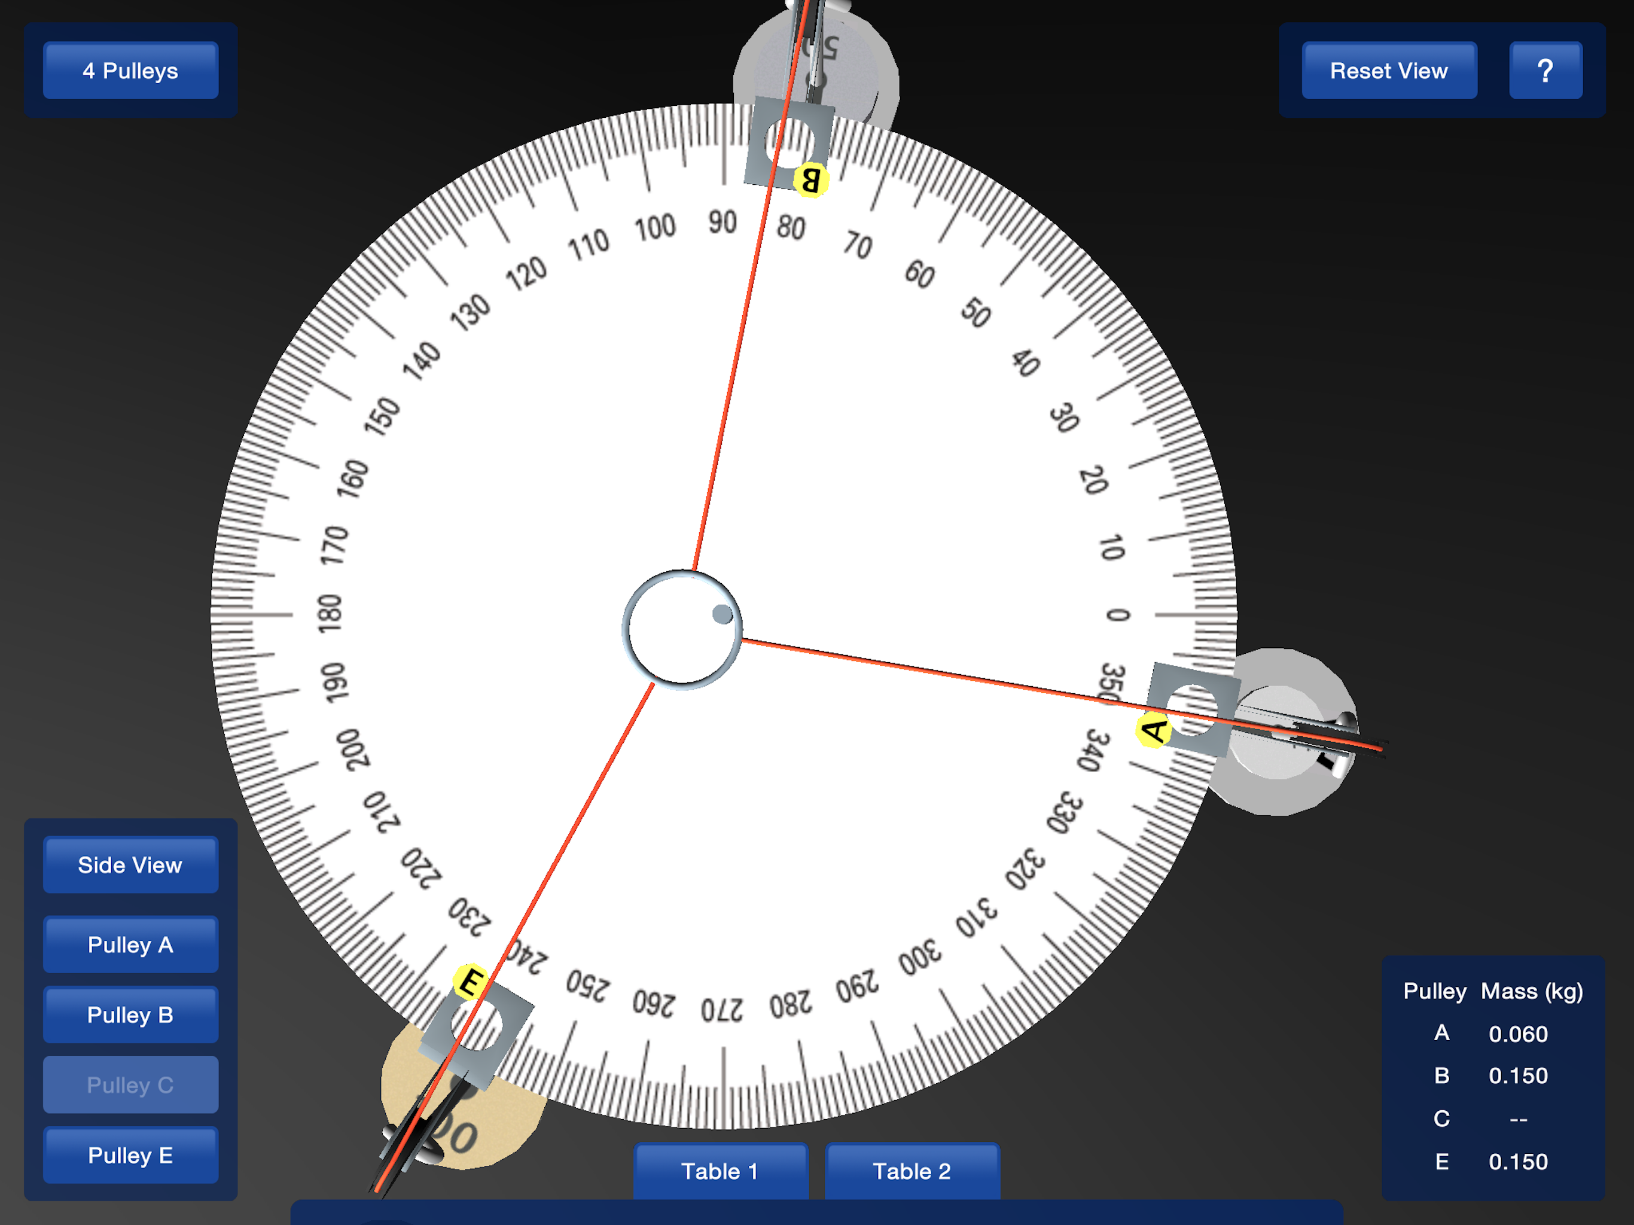The image size is (1634, 1225).
Task: Select the disabled Pulley C button
Action: point(131,1084)
